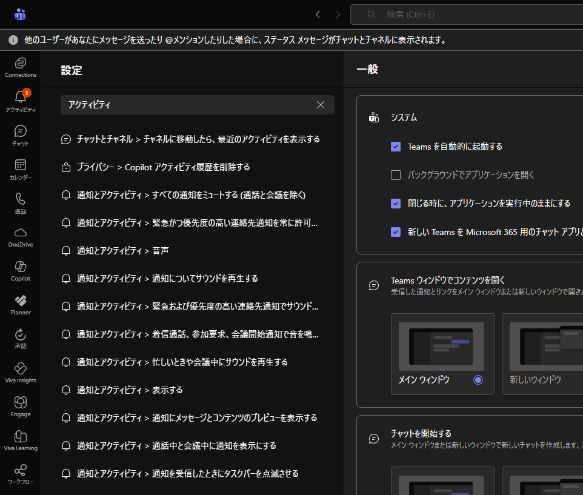
Task: Open the カレンダー app icon
Action: pyautogui.click(x=21, y=168)
